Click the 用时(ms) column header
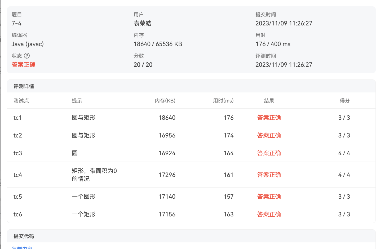This screenshot has width=380, height=249. (x=223, y=101)
